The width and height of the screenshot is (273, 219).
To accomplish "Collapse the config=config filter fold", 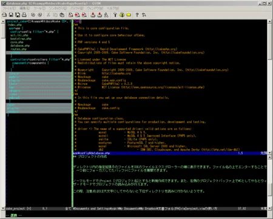I will 34,32.
